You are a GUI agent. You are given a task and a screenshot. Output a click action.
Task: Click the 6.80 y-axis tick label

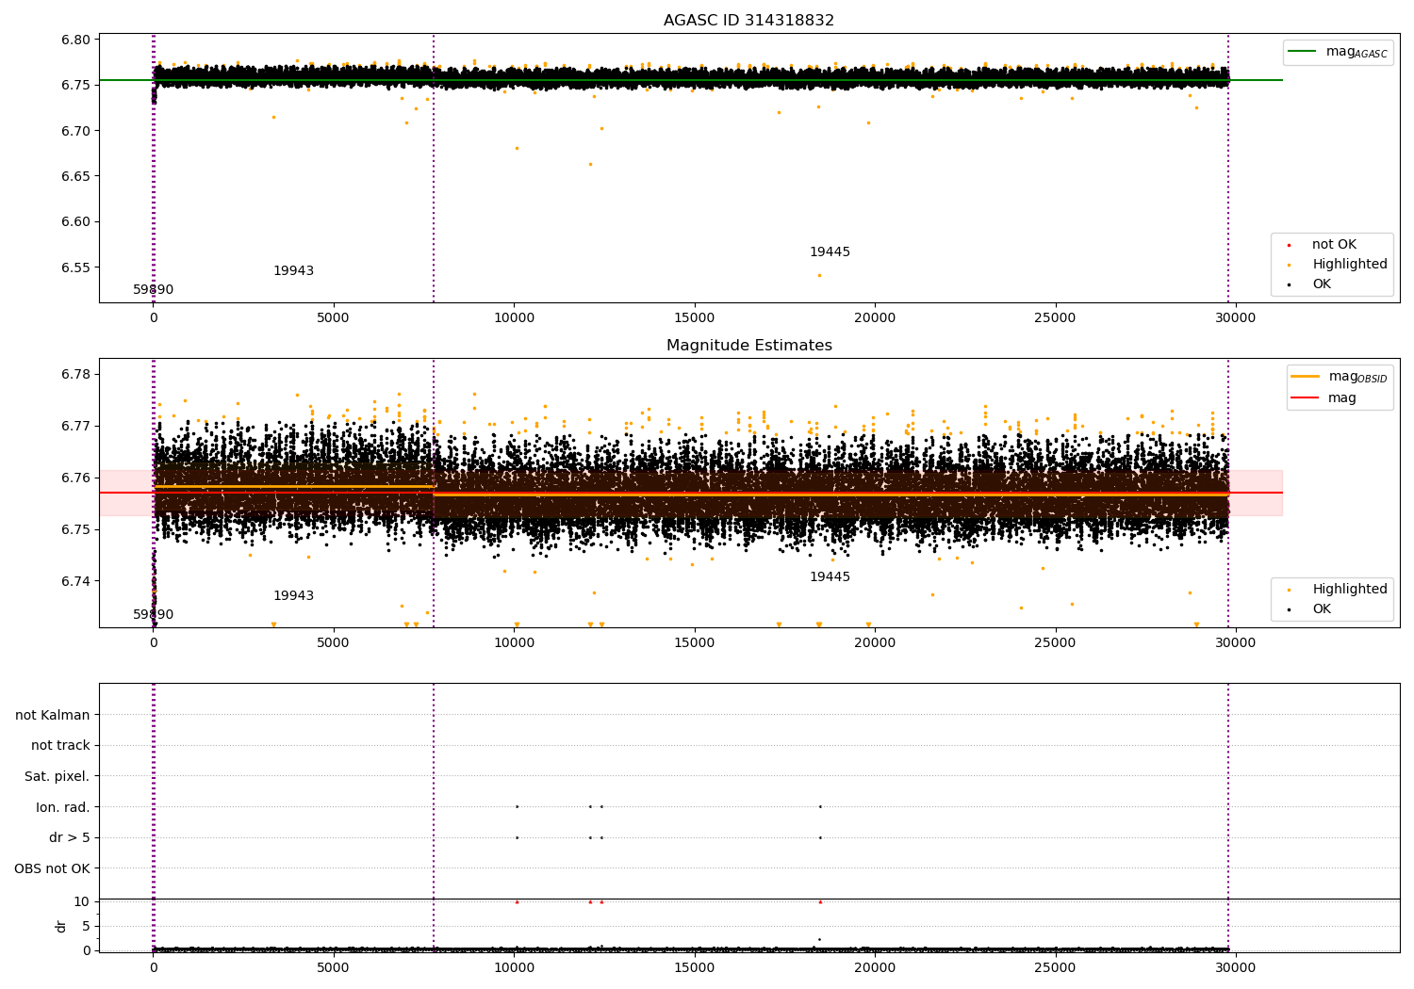click(75, 40)
